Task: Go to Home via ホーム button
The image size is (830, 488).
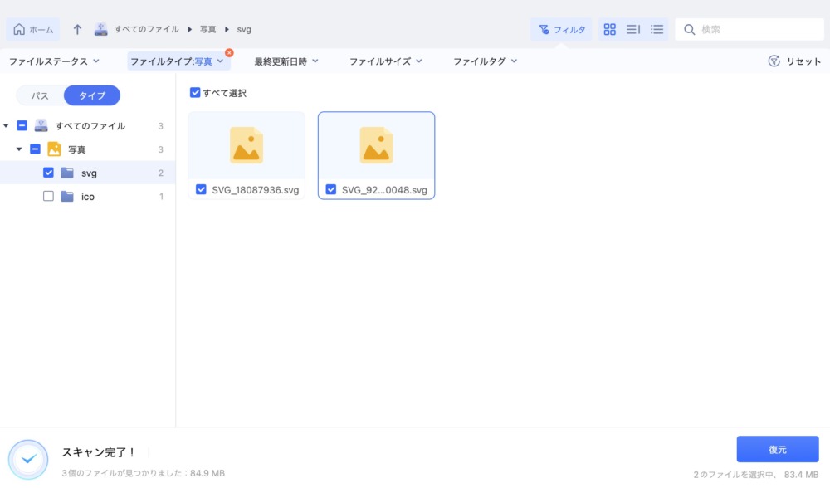Action: [33, 29]
